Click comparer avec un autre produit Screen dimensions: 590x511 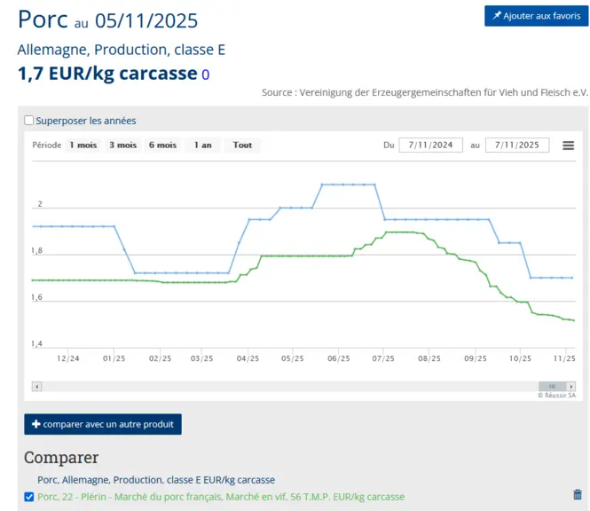tap(103, 424)
